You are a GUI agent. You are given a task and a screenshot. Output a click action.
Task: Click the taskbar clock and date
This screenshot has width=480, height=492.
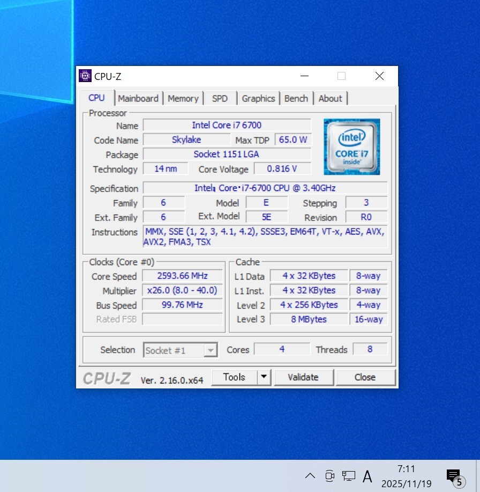[x=406, y=476]
